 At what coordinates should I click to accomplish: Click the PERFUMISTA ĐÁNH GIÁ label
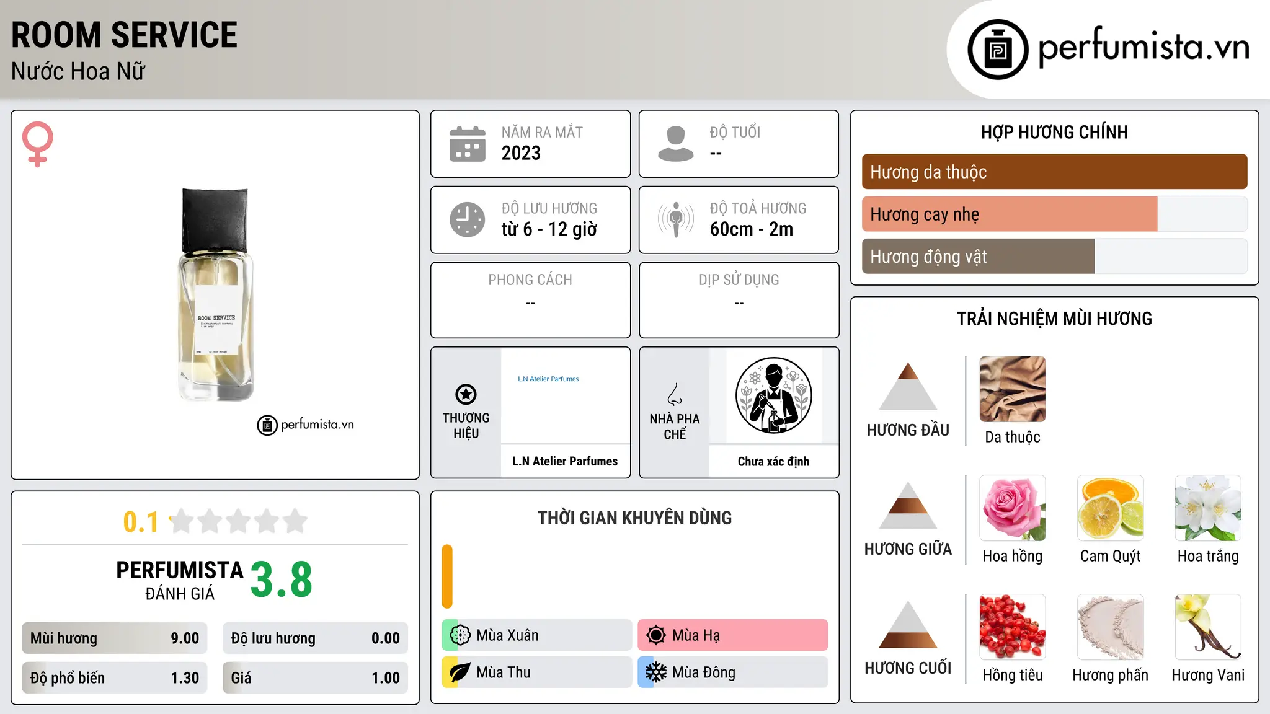(180, 580)
